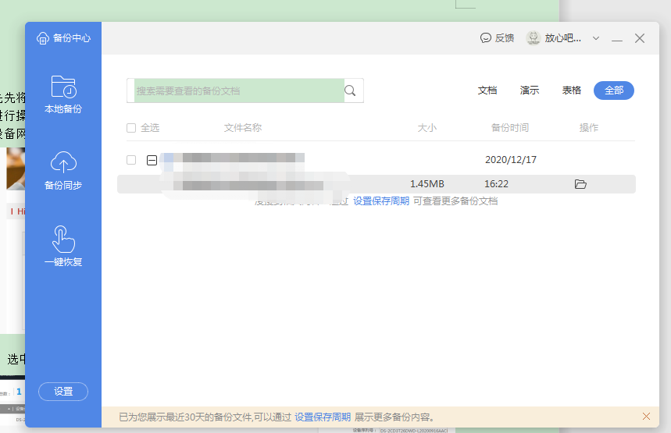
Task: Dismiss the bottom notification bar
Action: coord(646,417)
